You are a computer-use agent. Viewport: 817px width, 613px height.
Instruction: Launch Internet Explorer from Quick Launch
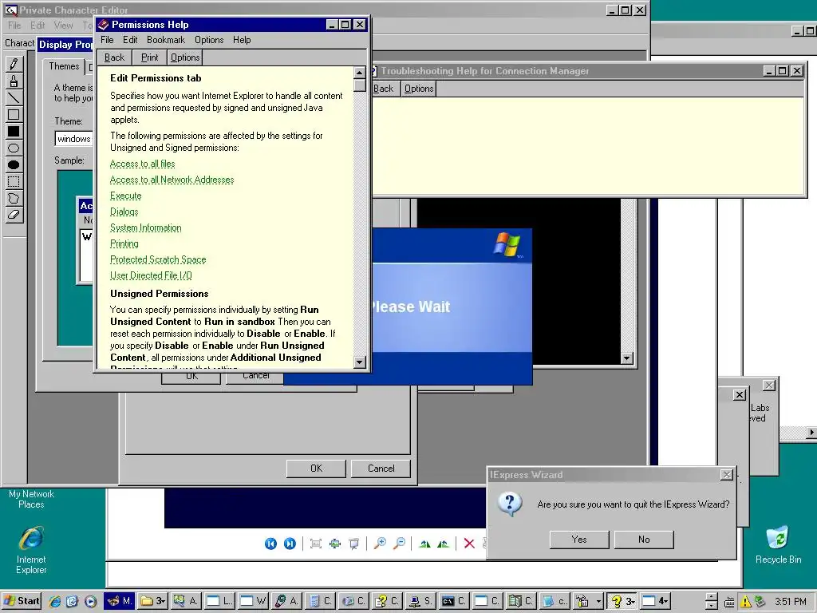(x=55, y=601)
